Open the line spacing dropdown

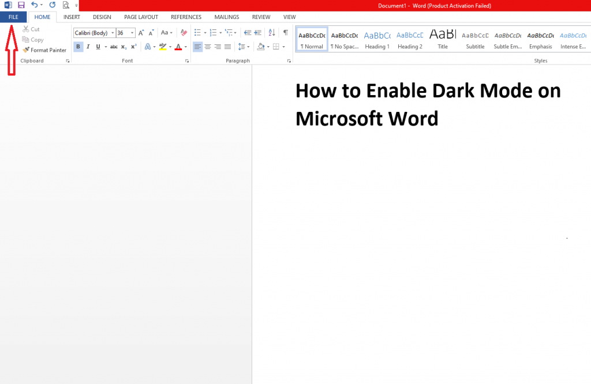click(x=244, y=47)
